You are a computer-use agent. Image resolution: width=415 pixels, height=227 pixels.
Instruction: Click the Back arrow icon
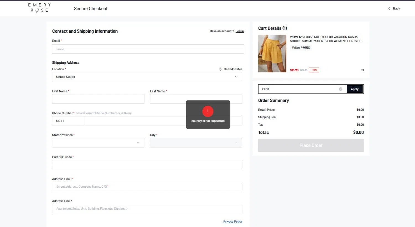[x=389, y=9]
